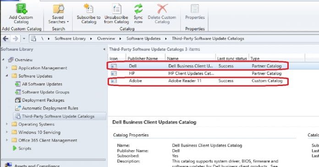This screenshot has width=319, height=167.
Task: Select Software Updates in the breadcrumb
Action: click(143, 38)
